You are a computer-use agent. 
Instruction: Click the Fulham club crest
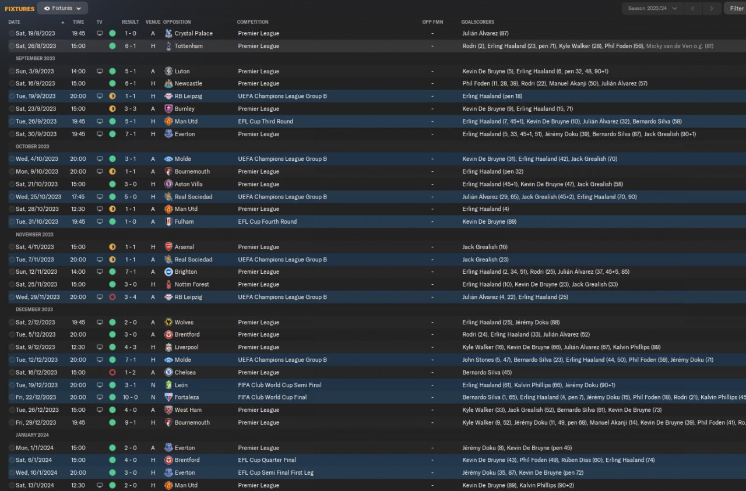pyautogui.click(x=168, y=221)
